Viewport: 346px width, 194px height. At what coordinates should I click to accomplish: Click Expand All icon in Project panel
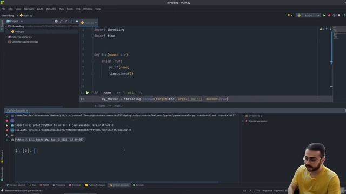[61, 21]
